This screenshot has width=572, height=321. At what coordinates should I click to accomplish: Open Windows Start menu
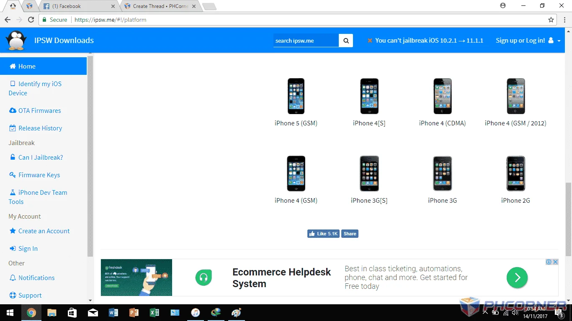click(10, 313)
